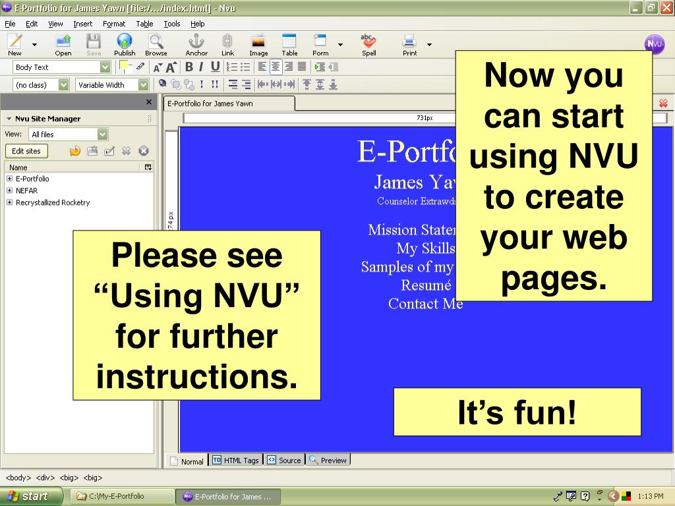Click the 1:13 PM taskbar clock
Image resolution: width=675 pixels, height=506 pixels.
(x=651, y=496)
